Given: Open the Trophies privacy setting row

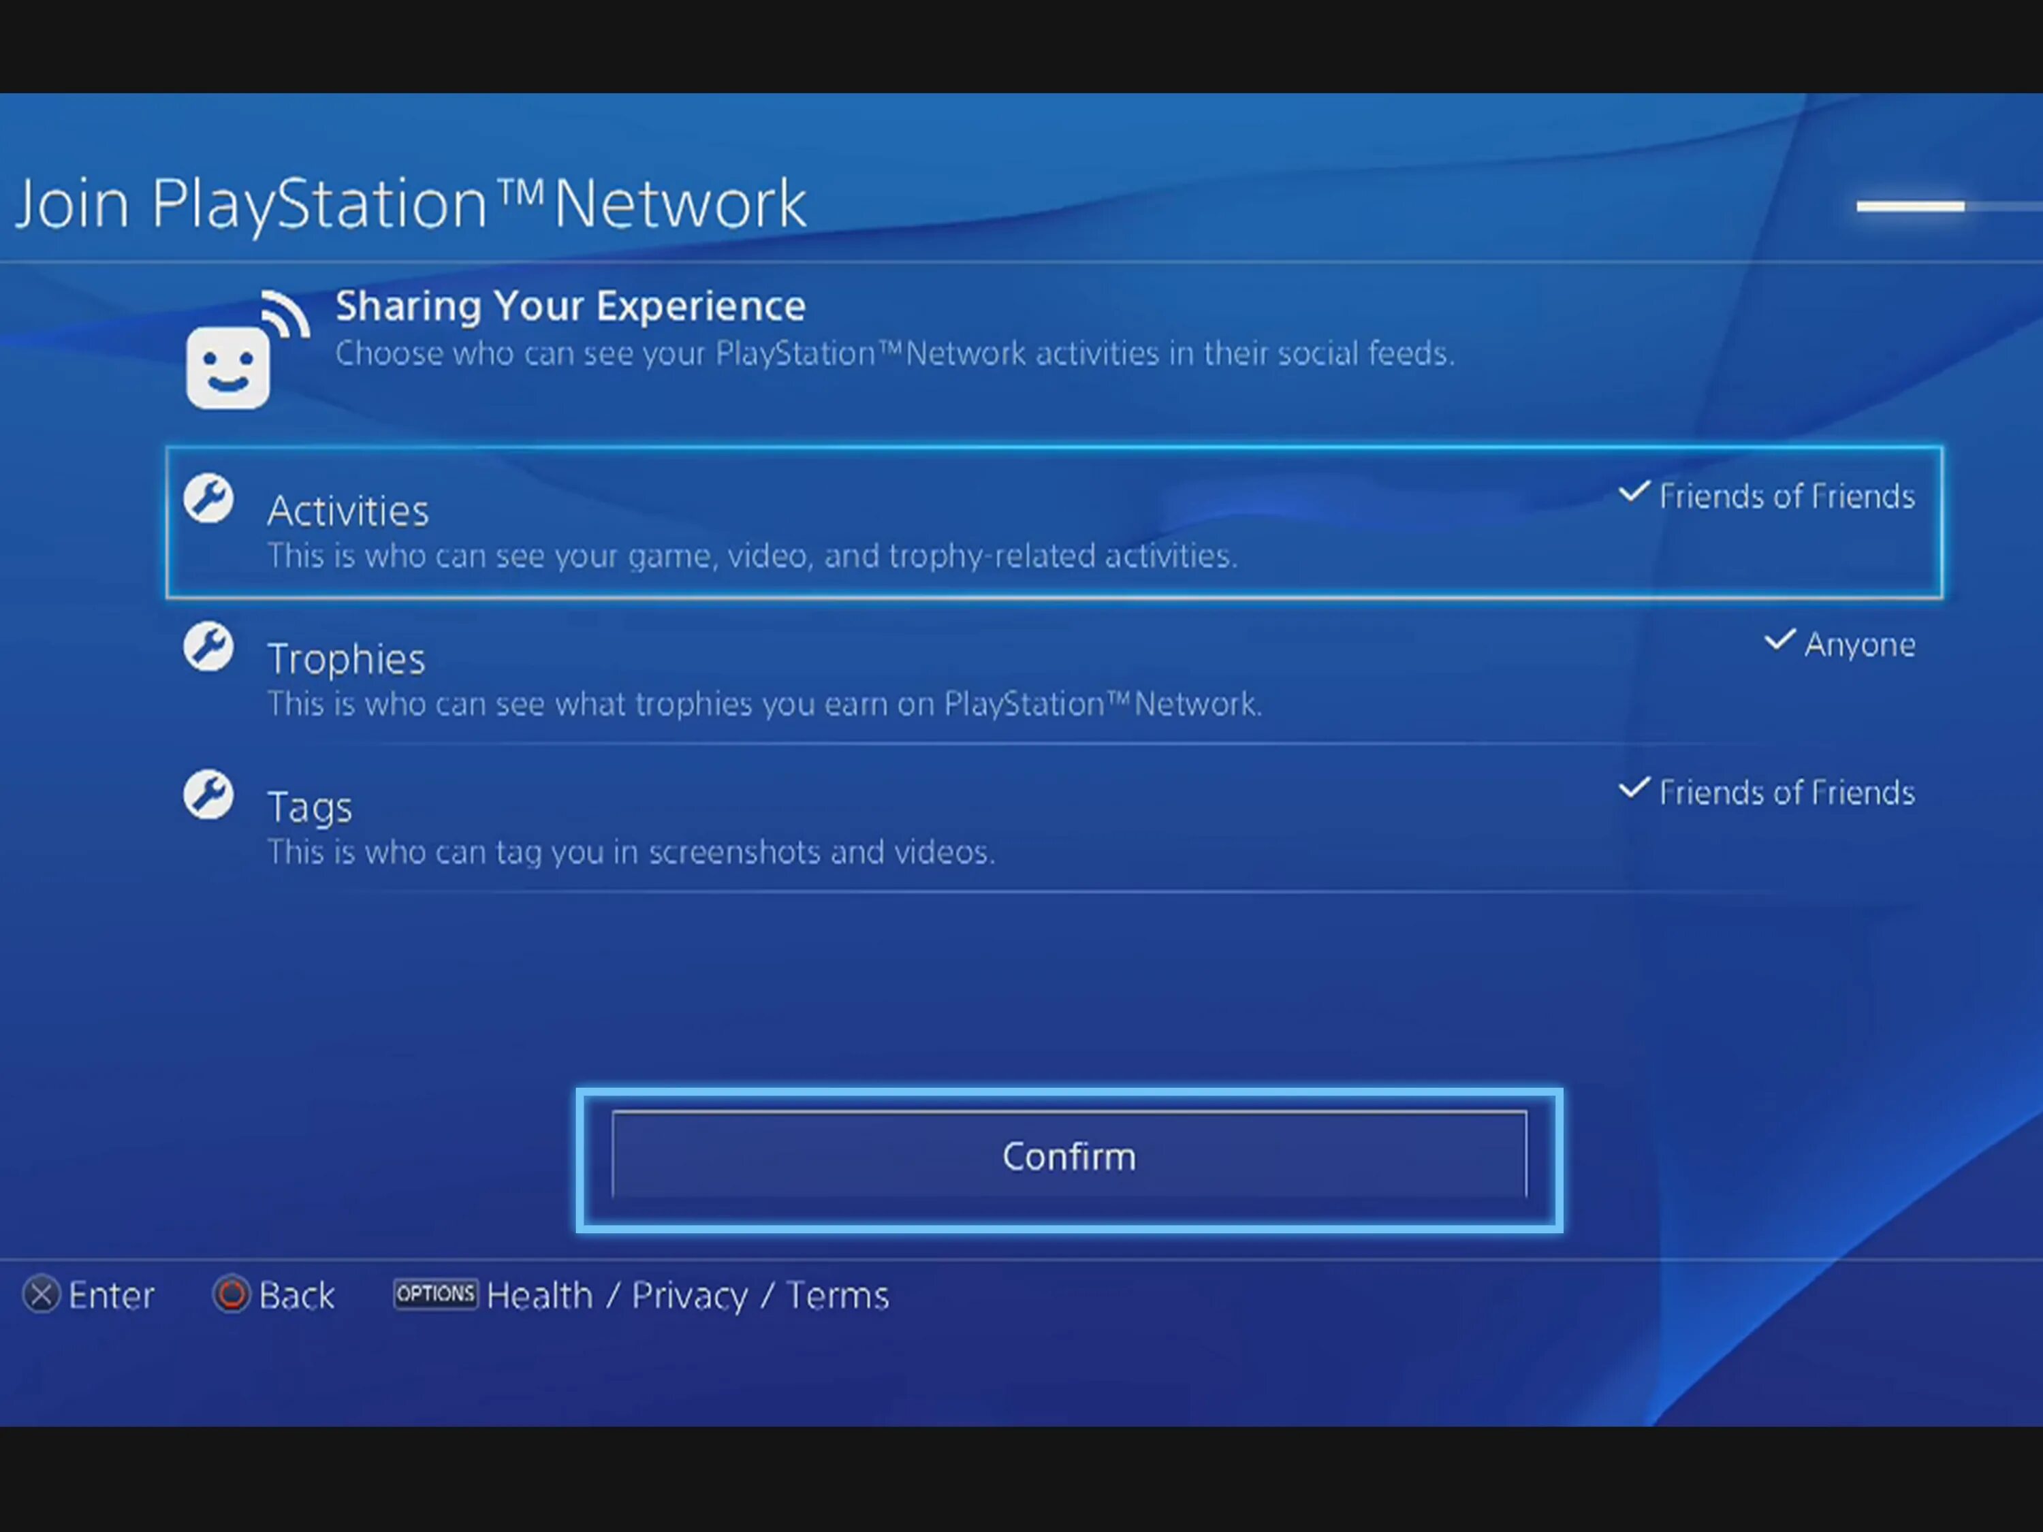Looking at the screenshot, I should click(x=1054, y=671).
